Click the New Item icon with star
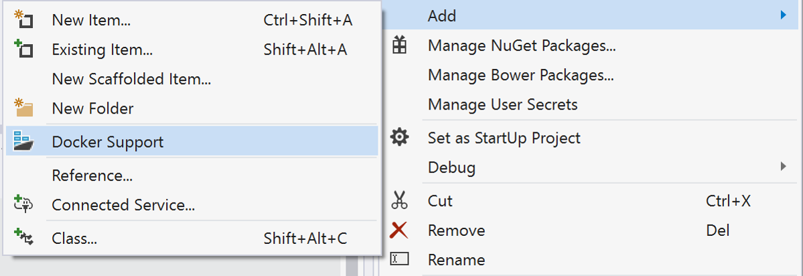This screenshot has width=803, height=276. point(23,20)
